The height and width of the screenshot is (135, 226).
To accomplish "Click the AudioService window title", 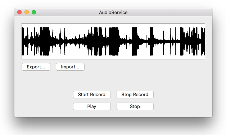I will click(x=113, y=12).
